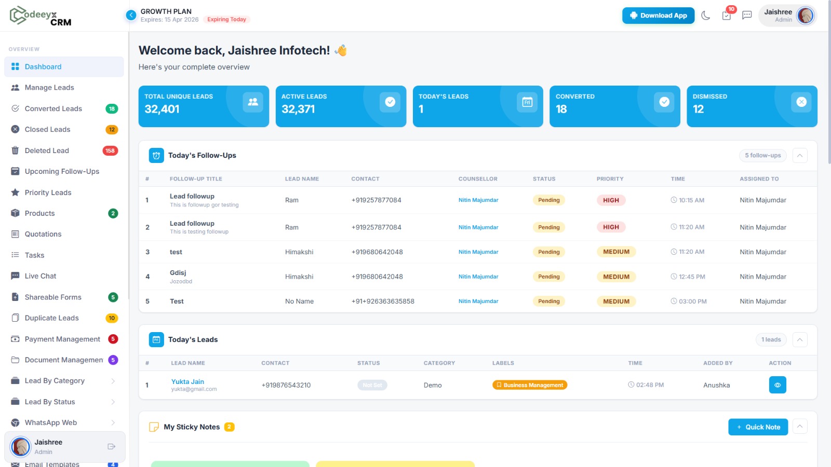
Task: Click Converted card checkmark icon
Action: (x=664, y=102)
